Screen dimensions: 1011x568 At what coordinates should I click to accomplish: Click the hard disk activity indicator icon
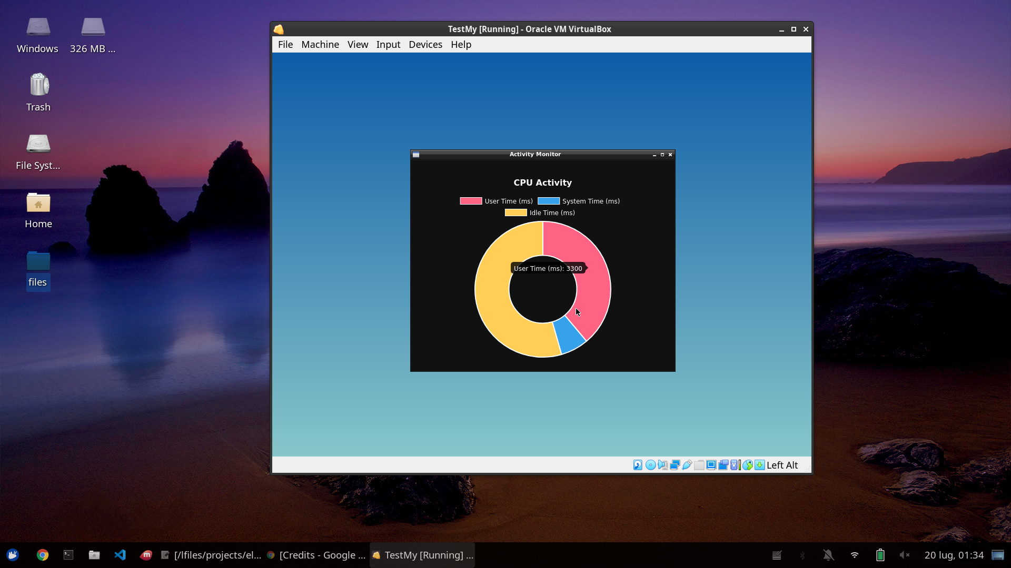[638, 465]
